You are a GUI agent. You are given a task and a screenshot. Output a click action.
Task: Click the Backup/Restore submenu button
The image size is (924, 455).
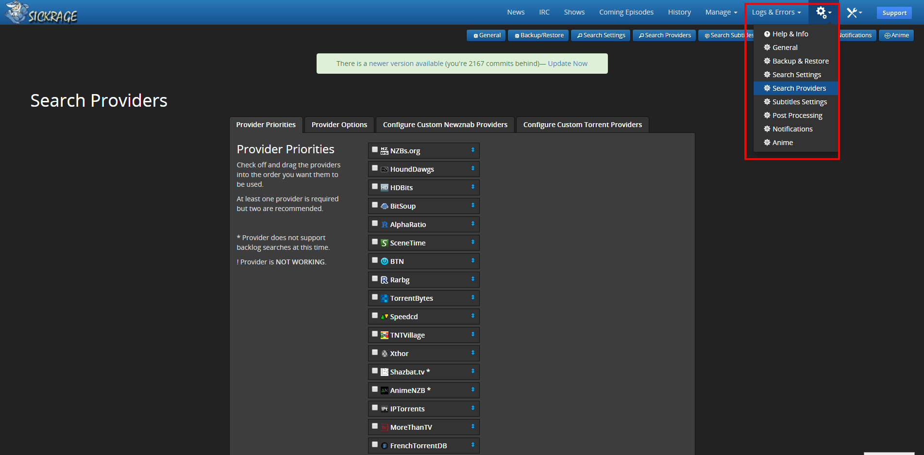tap(538, 35)
